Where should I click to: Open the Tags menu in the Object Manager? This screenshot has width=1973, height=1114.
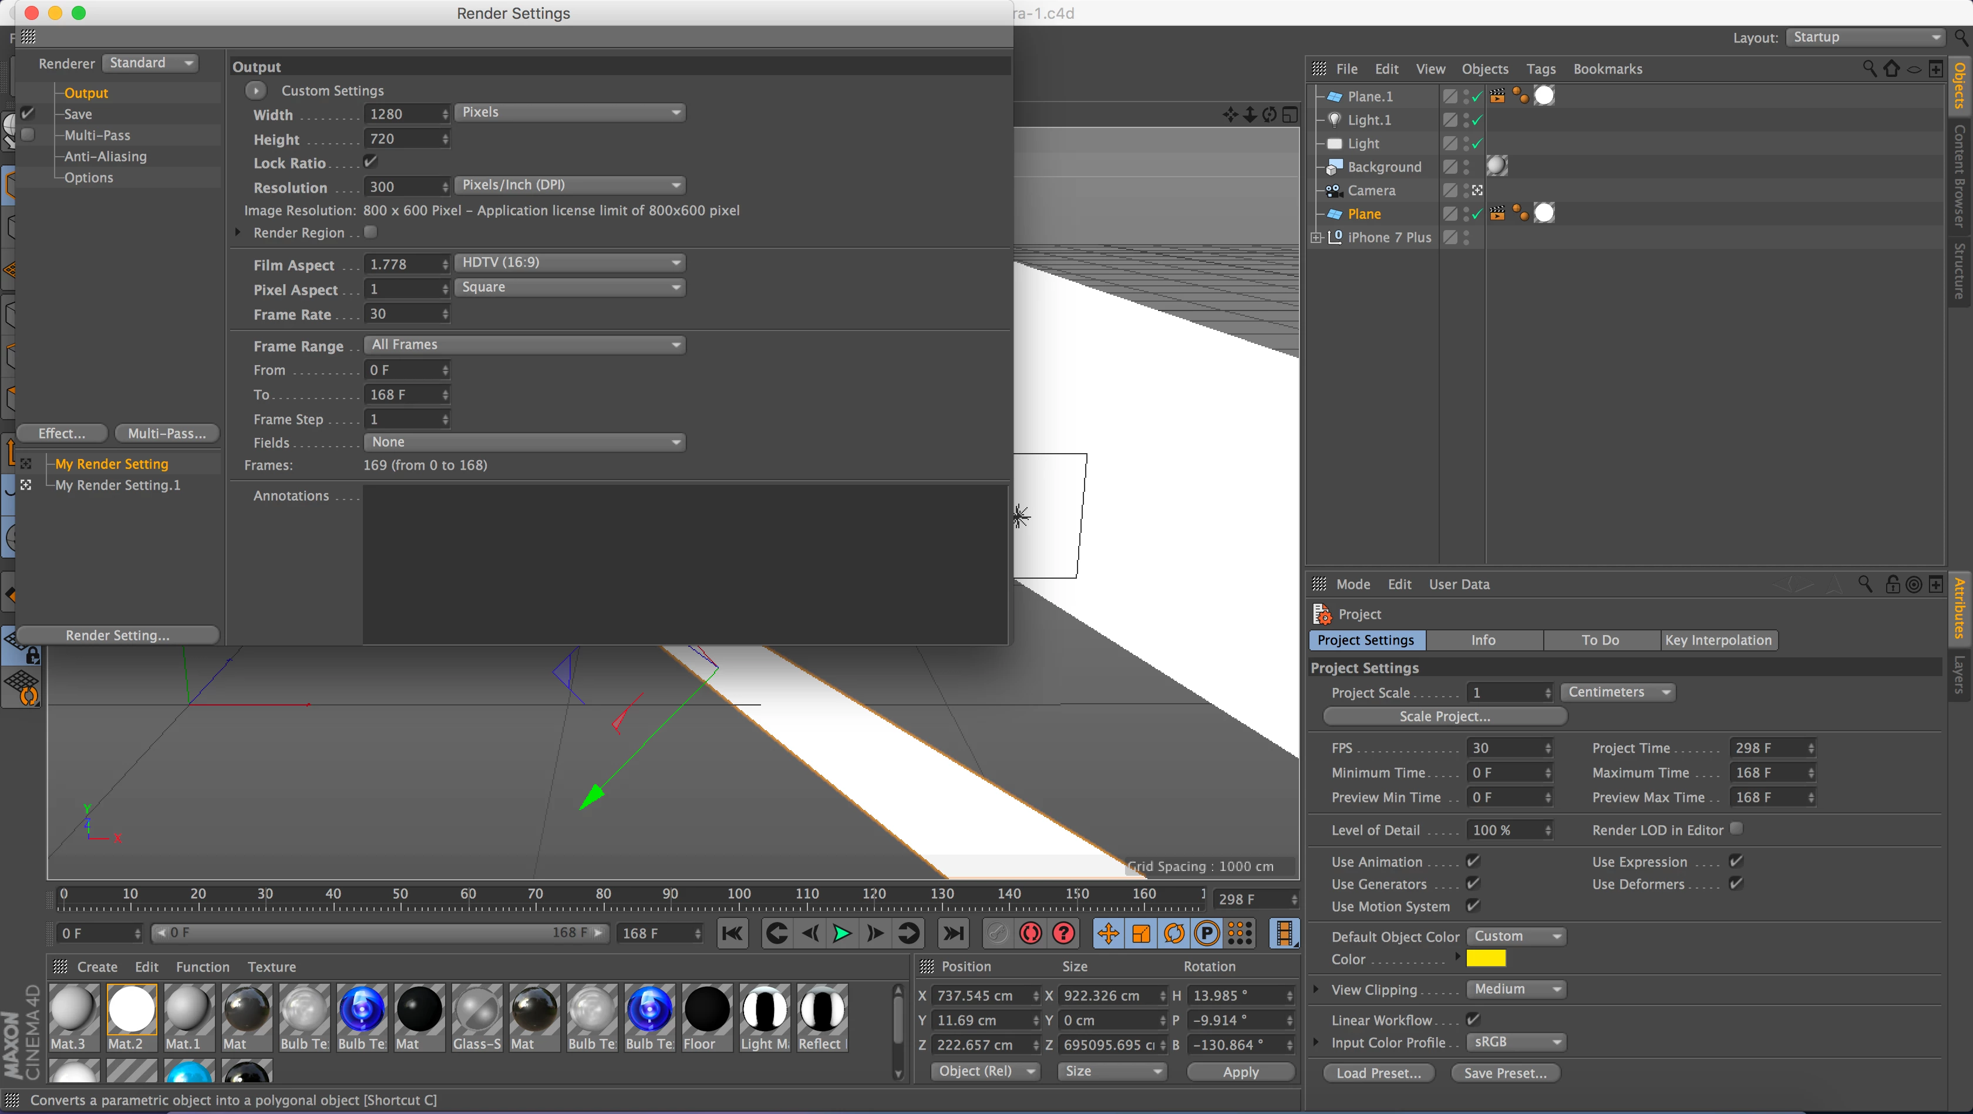(x=1540, y=69)
